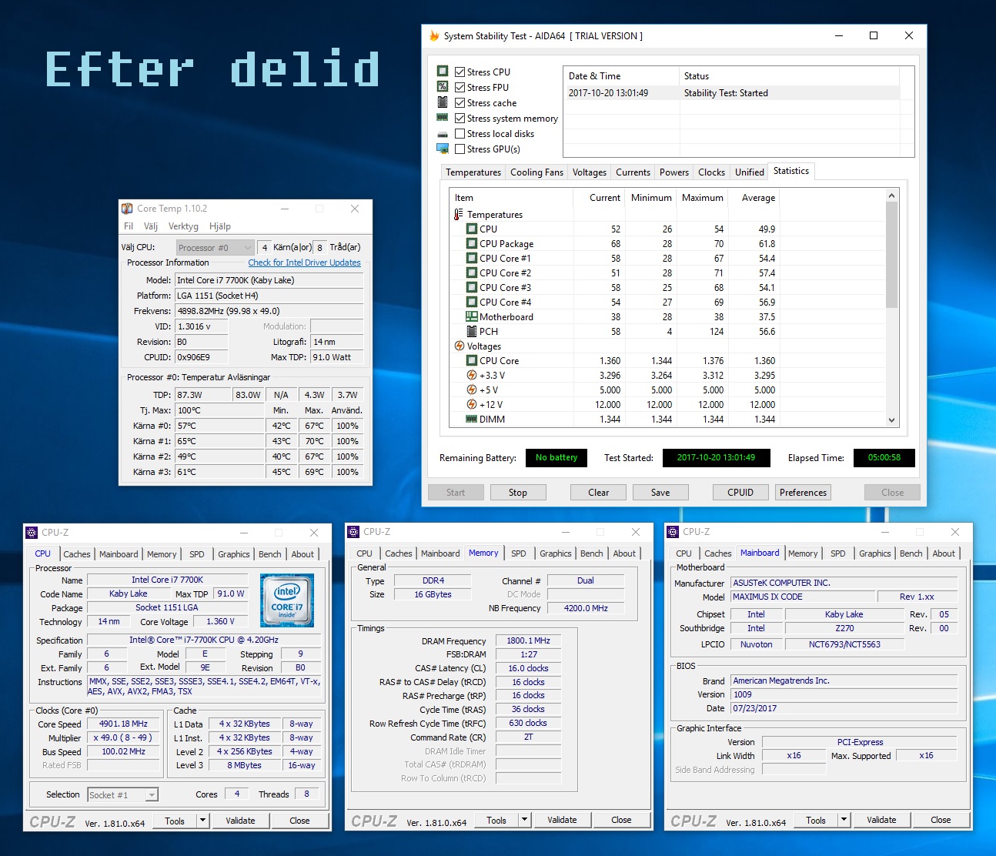Click the DRAM Frequency value field
996x856 pixels.
(x=528, y=640)
